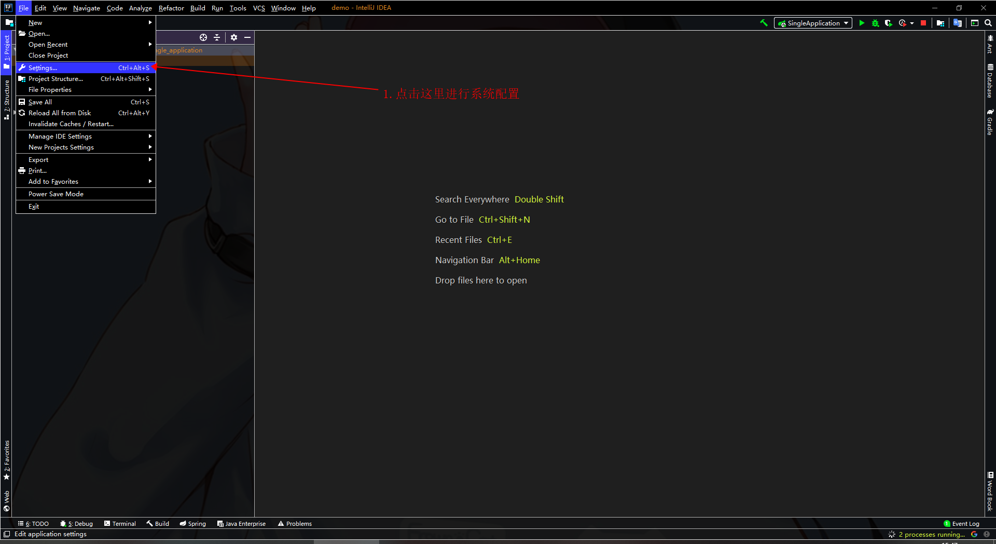The width and height of the screenshot is (996, 544).
Task: Stop the process with red square
Action: tap(923, 23)
